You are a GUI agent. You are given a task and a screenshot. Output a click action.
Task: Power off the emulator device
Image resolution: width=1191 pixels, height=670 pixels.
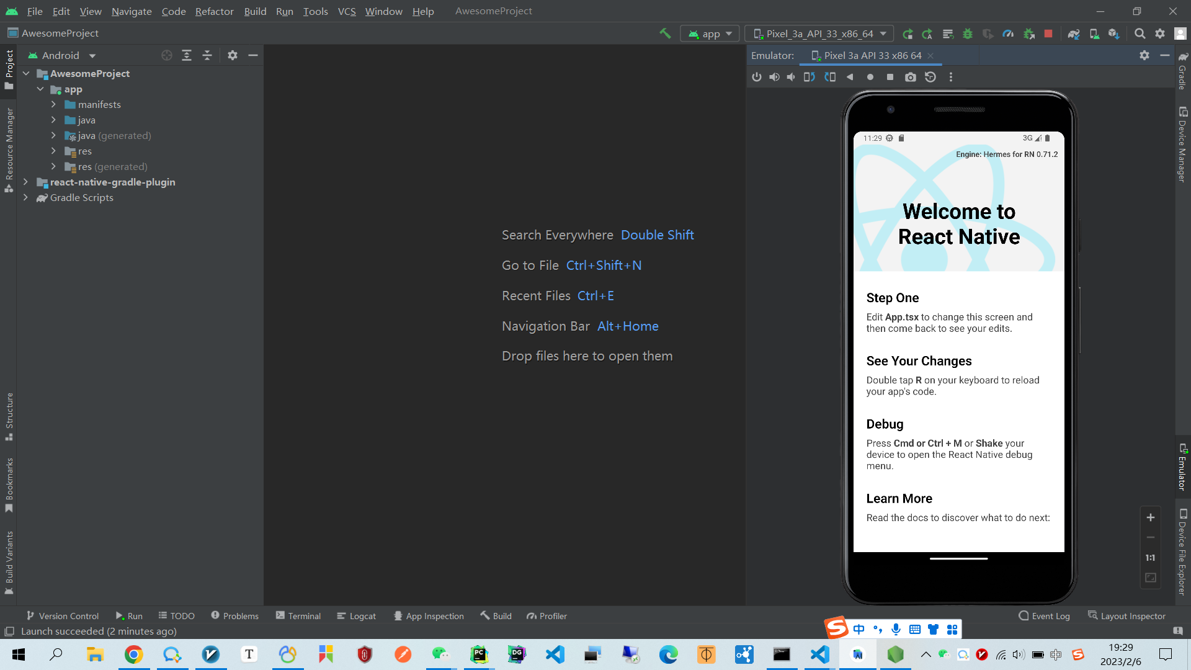tap(757, 77)
